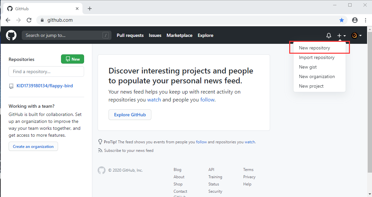This screenshot has height=197, width=372.
Task: Open Chrome three-dot menu
Action: (365, 20)
